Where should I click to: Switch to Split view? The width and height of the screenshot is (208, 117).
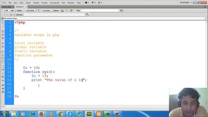[x=12, y=10]
